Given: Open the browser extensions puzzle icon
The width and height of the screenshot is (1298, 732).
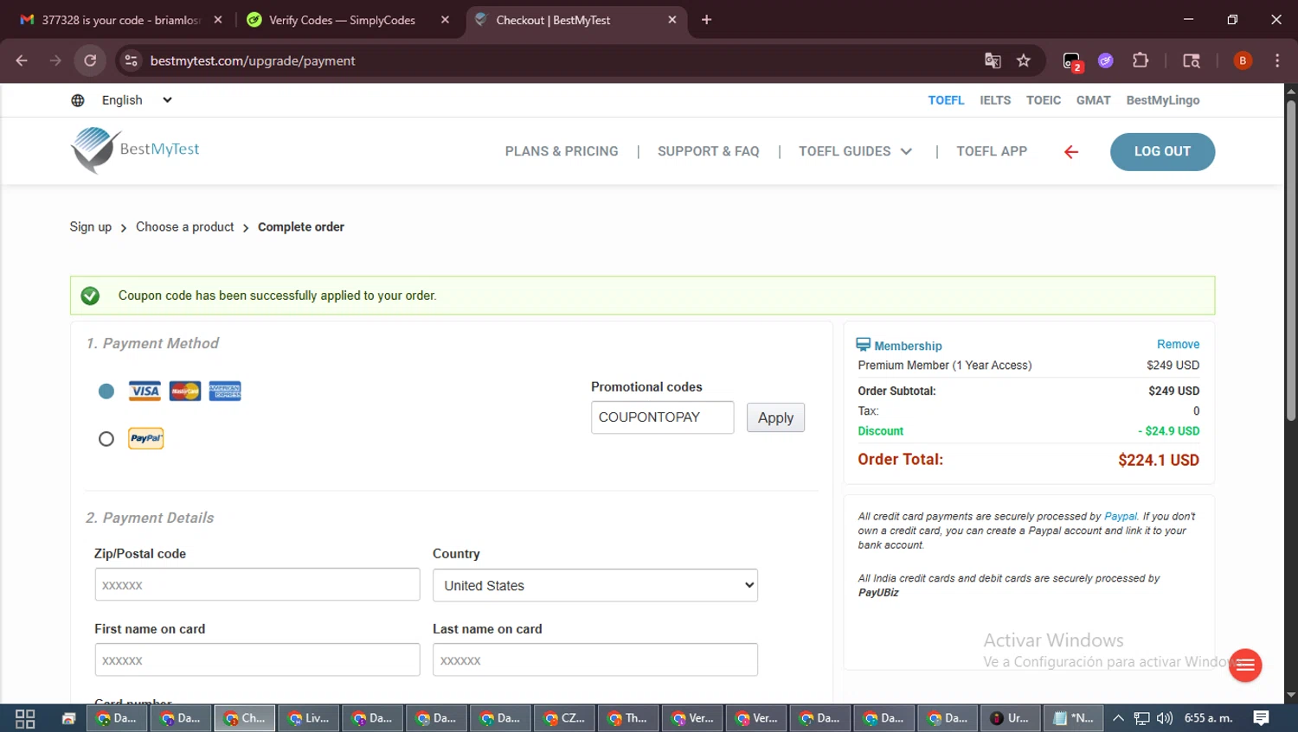Looking at the screenshot, I should click(x=1141, y=60).
